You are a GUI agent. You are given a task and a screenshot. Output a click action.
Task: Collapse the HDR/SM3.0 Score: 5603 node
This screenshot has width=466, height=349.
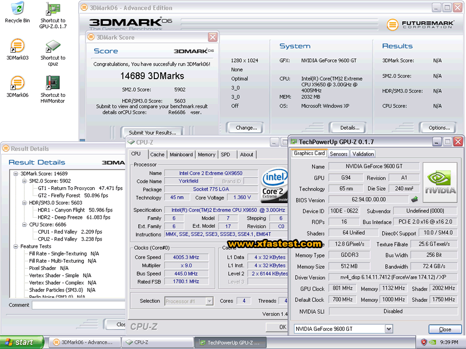click(x=24, y=203)
